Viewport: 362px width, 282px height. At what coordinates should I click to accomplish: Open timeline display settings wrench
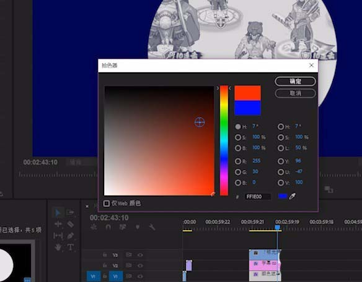point(152,227)
